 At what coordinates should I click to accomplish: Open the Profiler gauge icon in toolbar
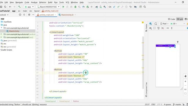(x=83, y=7)
